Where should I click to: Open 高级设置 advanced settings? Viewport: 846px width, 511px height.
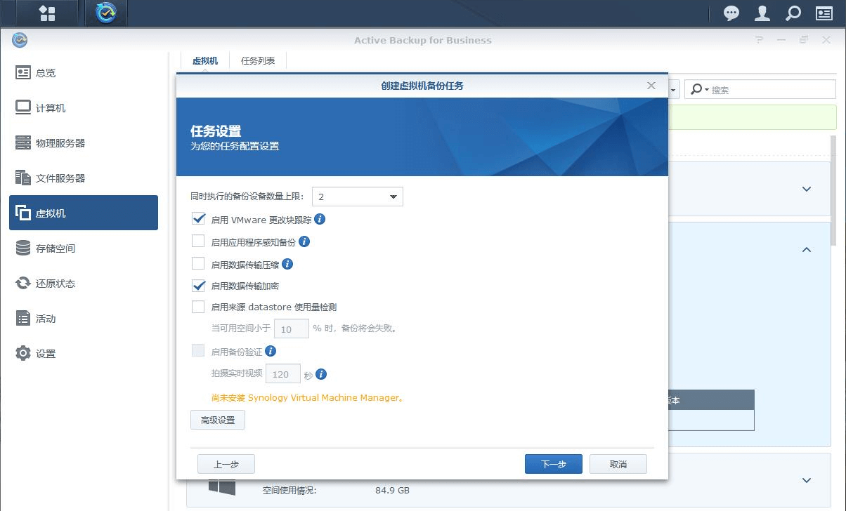[x=218, y=420]
